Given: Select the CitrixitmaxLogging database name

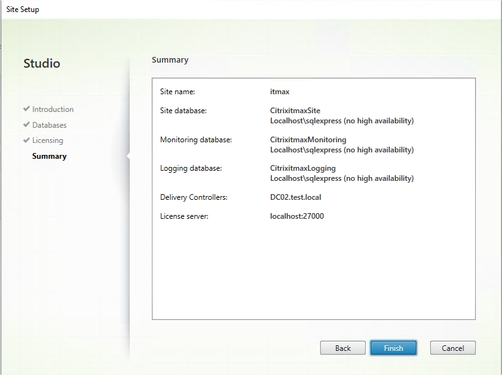Looking at the screenshot, I should [x=303, y=168].
